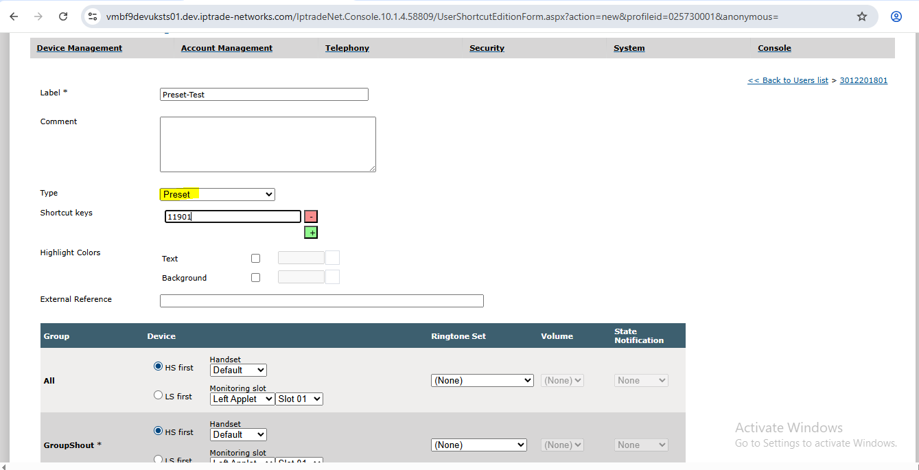Click the Label field containing Preset-Test

[264, 95]
